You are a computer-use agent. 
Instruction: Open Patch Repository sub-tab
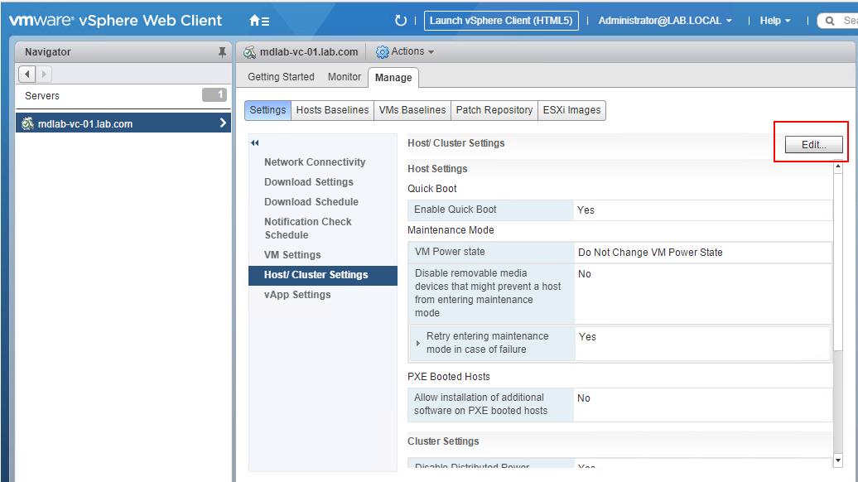494,110
